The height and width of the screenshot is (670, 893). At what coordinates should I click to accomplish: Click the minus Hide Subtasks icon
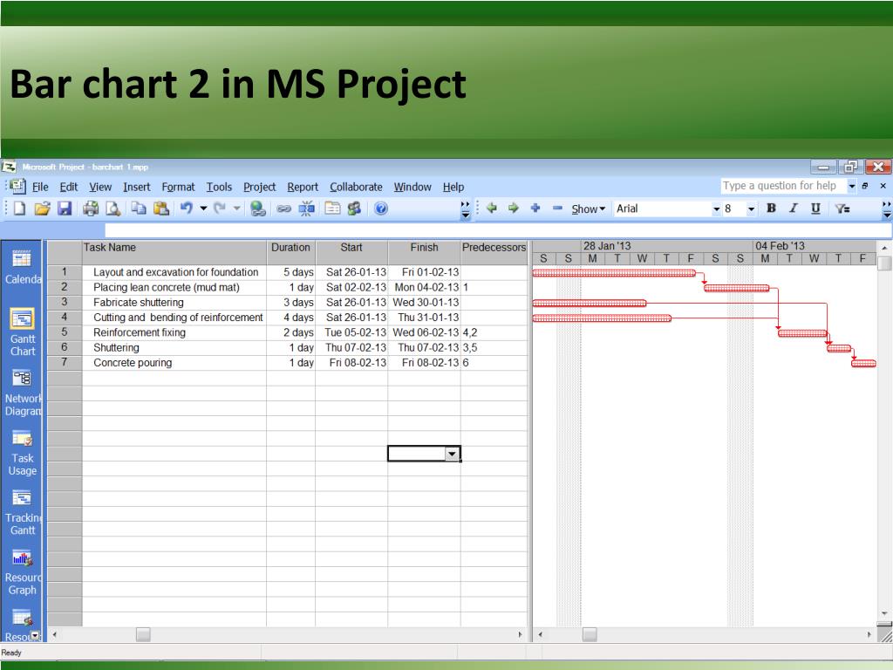click(557, 208)
